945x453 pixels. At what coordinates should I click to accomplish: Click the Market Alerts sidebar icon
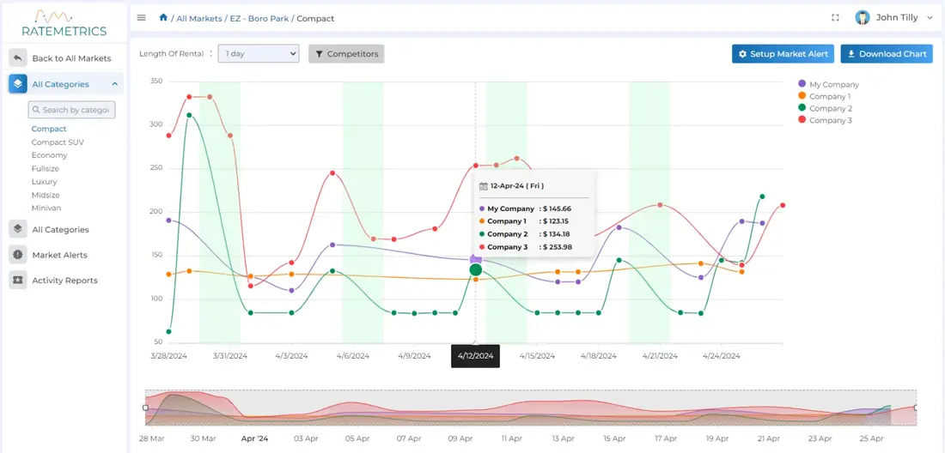pos(17,255)
